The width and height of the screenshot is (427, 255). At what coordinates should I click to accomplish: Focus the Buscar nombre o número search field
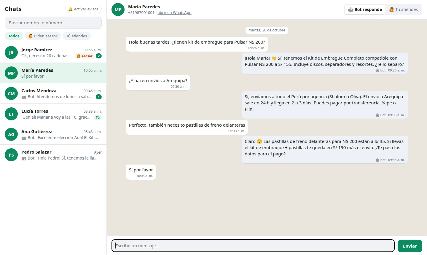[53, 23]
